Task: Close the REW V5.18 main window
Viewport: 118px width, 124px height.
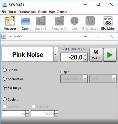Action: click(x=111, y=4)
